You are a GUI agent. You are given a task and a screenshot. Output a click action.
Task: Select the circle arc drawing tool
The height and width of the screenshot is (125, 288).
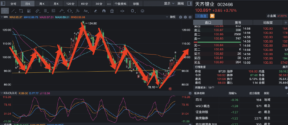[70, 11]
